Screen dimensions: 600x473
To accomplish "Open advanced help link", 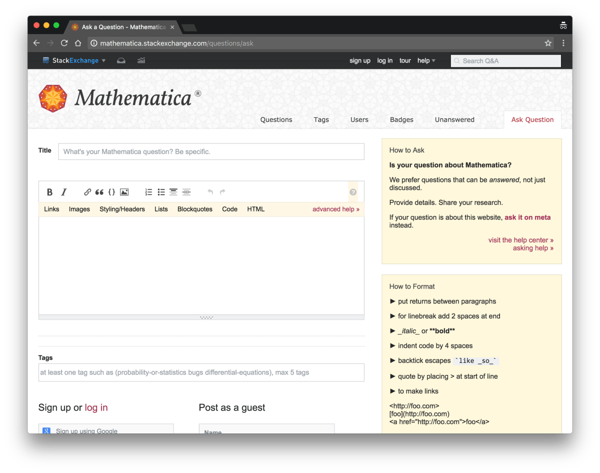I will [336, 209].
